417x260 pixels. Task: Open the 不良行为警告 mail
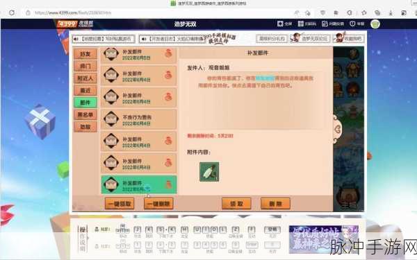click(138, 120)
